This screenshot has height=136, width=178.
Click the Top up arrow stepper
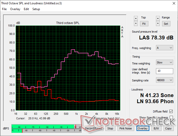pyautogui.click(x=136, y=18)
